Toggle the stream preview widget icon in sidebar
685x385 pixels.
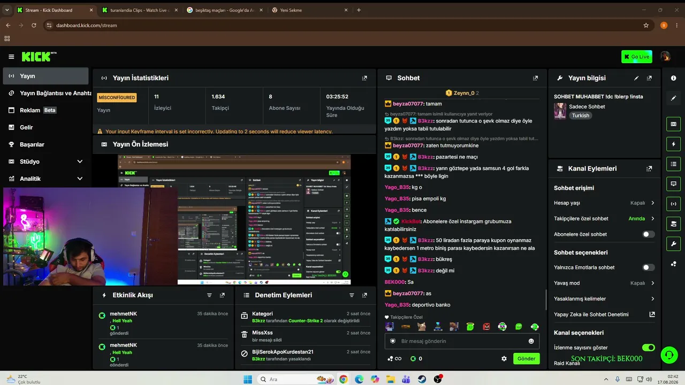click(x=673, y=124)
